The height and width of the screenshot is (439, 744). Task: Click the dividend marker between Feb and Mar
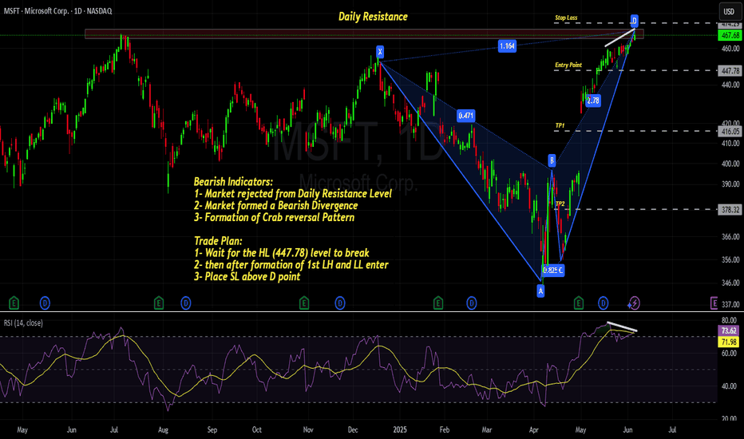point(471,303)
